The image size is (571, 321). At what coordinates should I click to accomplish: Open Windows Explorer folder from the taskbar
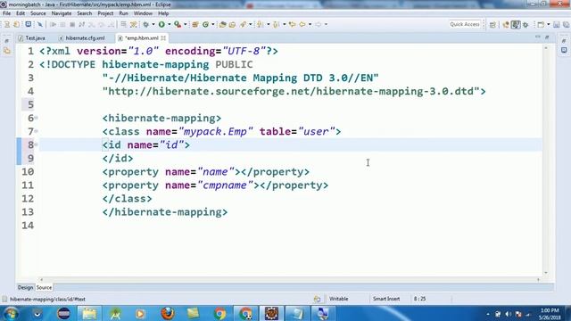click(89, 313)
